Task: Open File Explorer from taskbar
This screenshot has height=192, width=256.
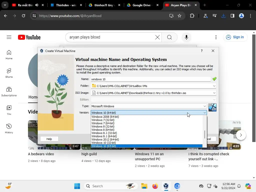Action: click(144, 186)
